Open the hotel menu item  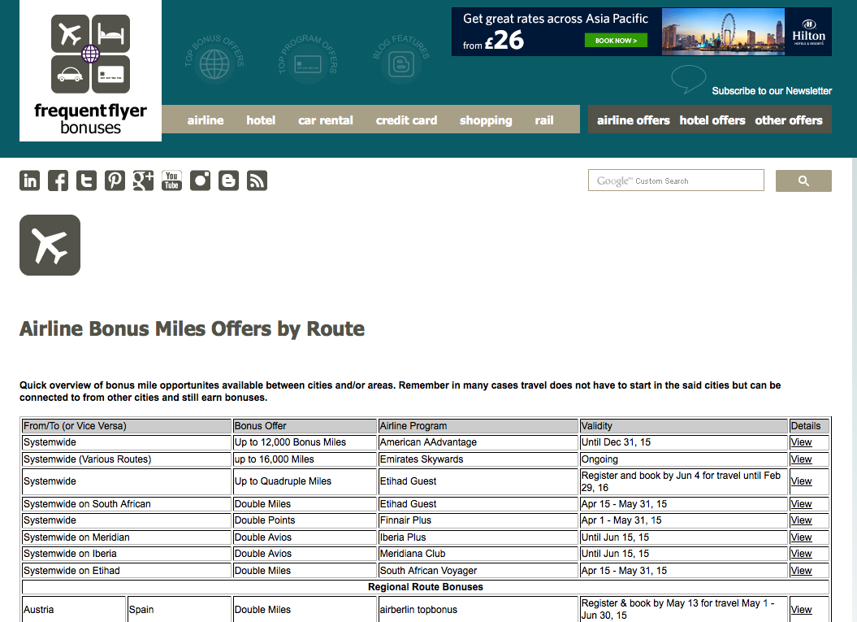[261, 120]
